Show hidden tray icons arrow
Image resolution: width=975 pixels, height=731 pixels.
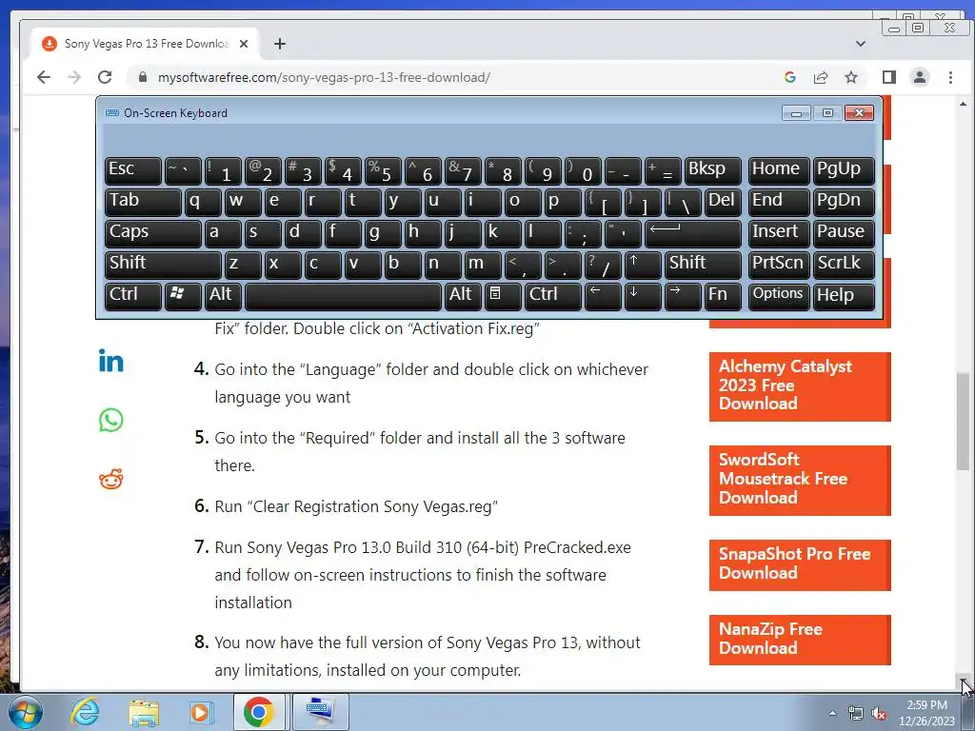[832, 714]
